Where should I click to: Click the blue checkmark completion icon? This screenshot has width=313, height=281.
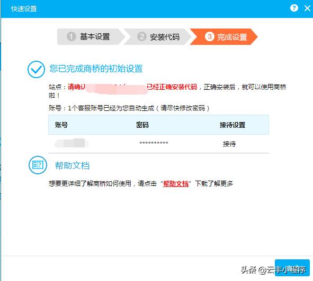click(36, 69)
